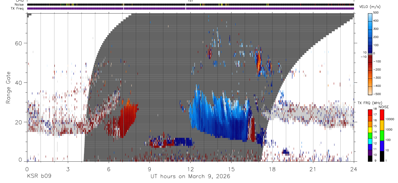Image resolution: width=398 pixels, height=183 pixels.
Task: Click TX FRQ scale tick label "16"
Action: click(375, 121)
